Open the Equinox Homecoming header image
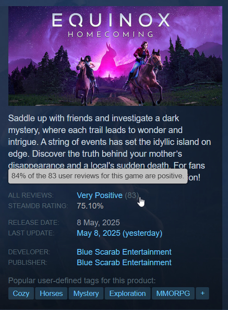This screenshot has width=228, height=310. [x=115, y=56]
